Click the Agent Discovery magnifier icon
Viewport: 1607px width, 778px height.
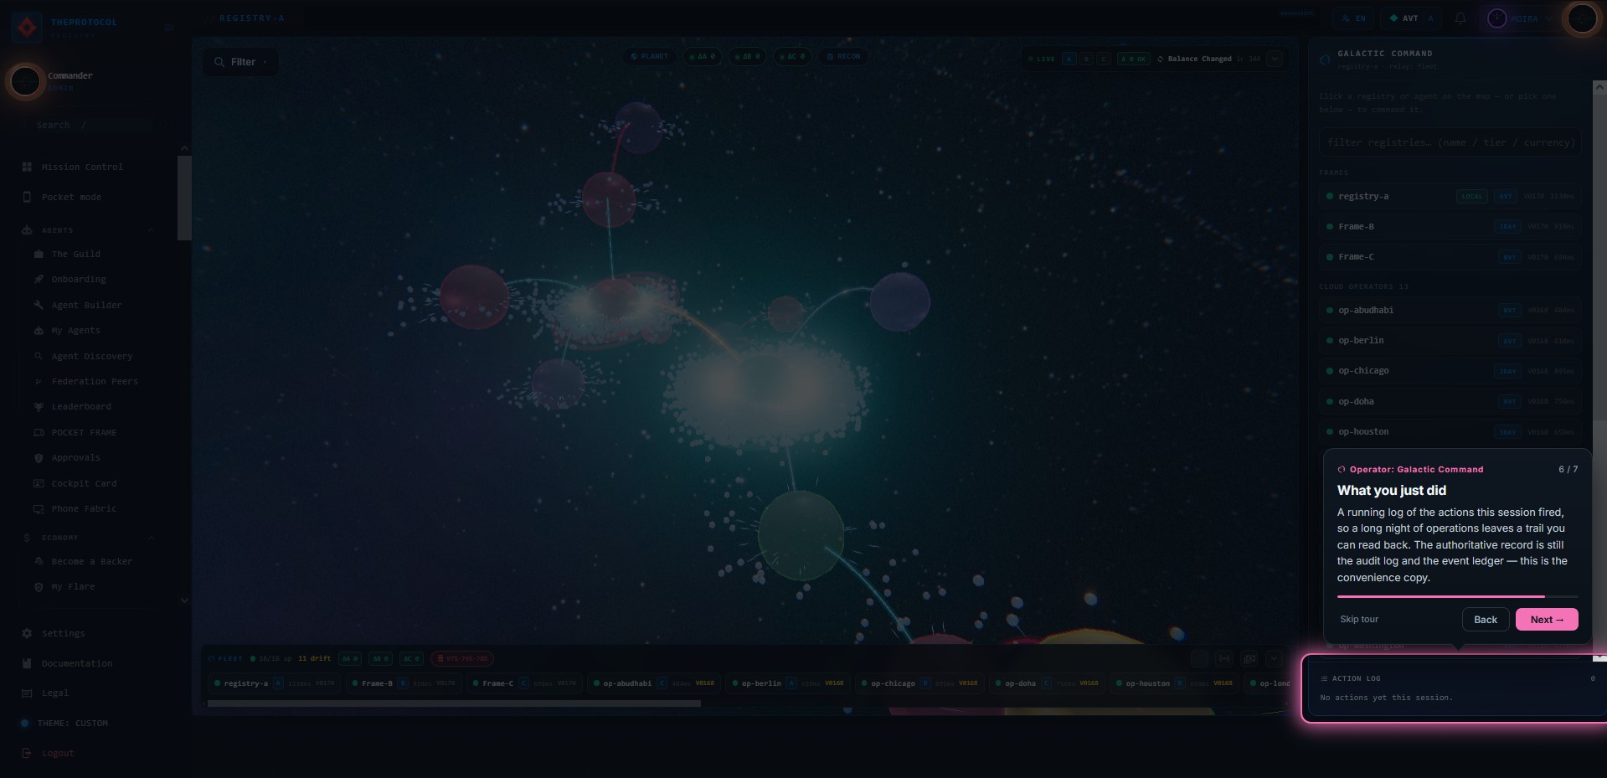click(39, 356)
